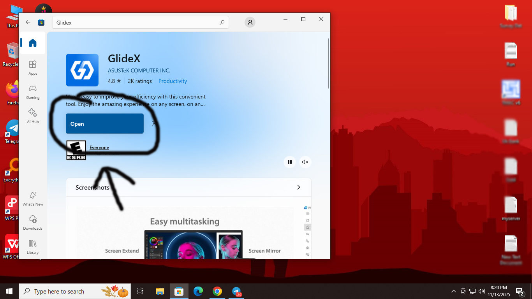The width and height of the screenshot is (532, 299).
Task: Pause the GlideX trailer video
Action: [x=290, y=162]
